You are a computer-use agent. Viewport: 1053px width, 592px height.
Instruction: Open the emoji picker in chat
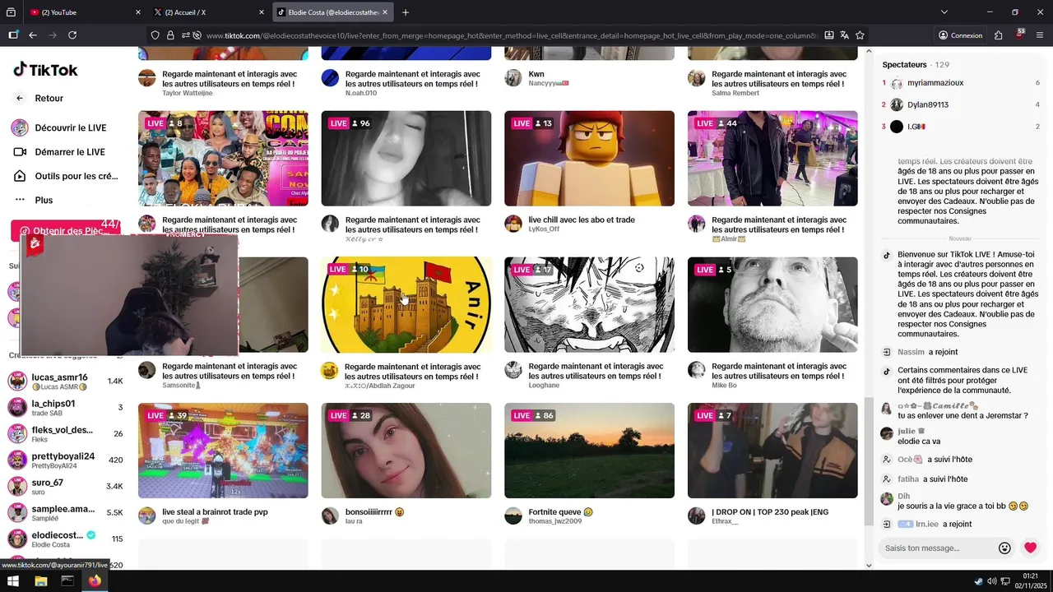tap(1004, 548)
